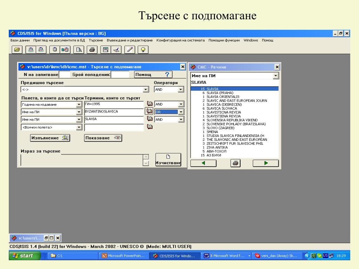Expand the Година на издаване field dropdown
The image size is (359, 269).
click(x=79, y=104)
